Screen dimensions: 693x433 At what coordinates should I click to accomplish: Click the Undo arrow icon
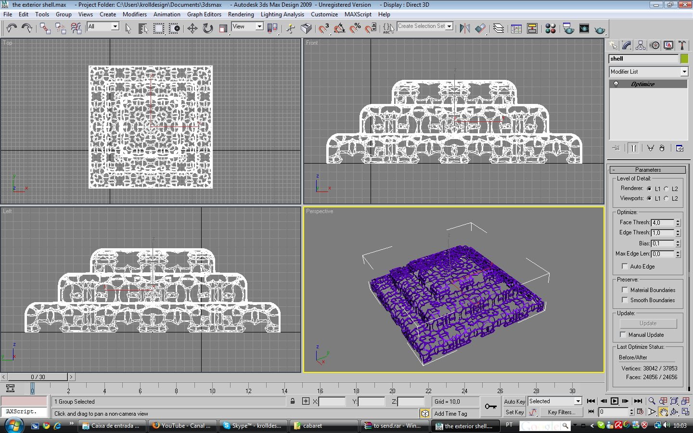[12, 28]
